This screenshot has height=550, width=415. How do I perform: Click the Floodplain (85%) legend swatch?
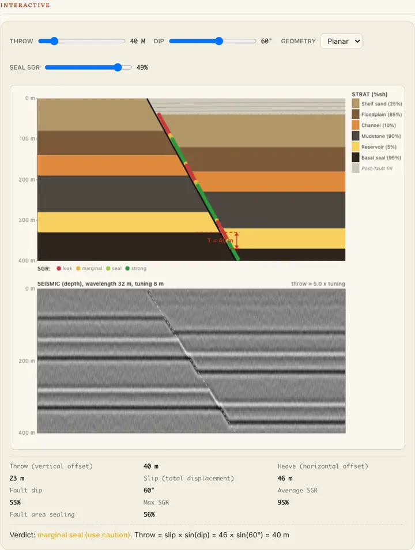click(x=356, y=114)
